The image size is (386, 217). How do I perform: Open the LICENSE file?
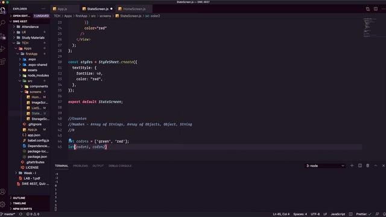tap(30, 168)
